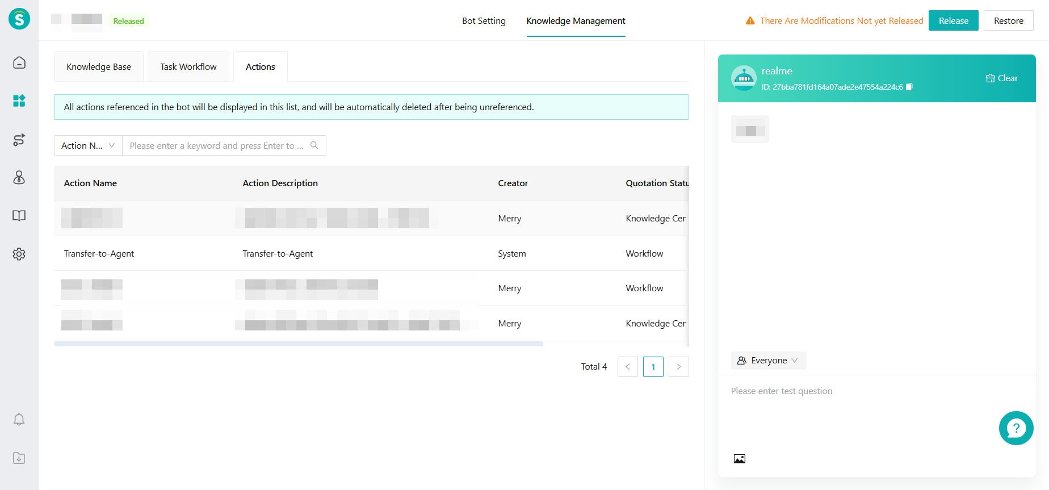Open the help question mark bubble

[x=1016, y=428]
